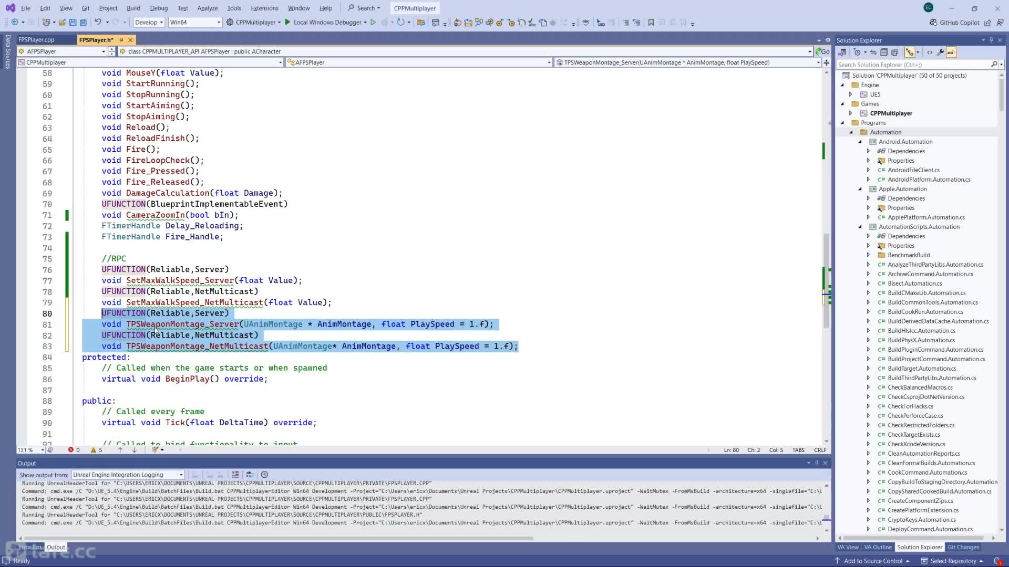Image resolution: width=1009 pixels, height=567 pixels.
Task: Switch to the Git Changes tab
Action: (963, 547)
